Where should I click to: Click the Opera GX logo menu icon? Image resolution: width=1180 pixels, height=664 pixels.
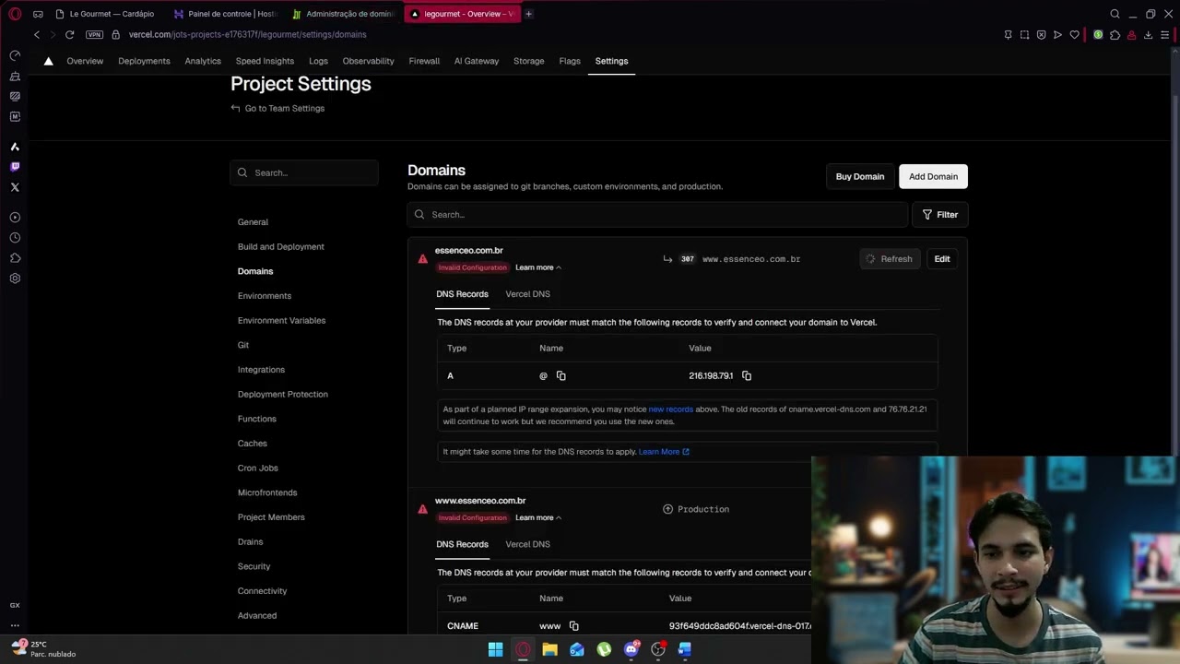click(15, 14)
